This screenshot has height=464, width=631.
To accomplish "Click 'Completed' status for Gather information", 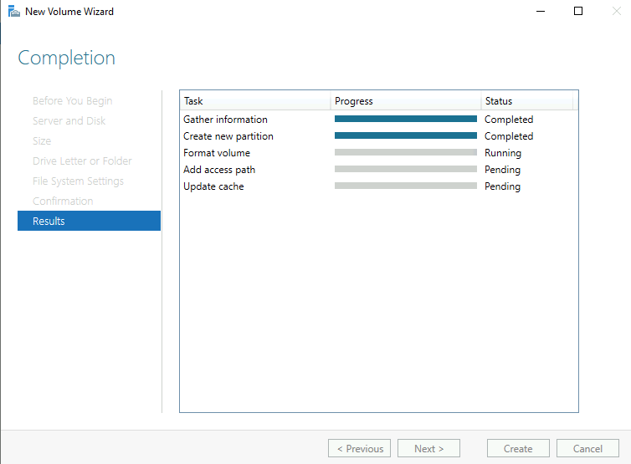I will pyautogui.click(x=509, y=120).
